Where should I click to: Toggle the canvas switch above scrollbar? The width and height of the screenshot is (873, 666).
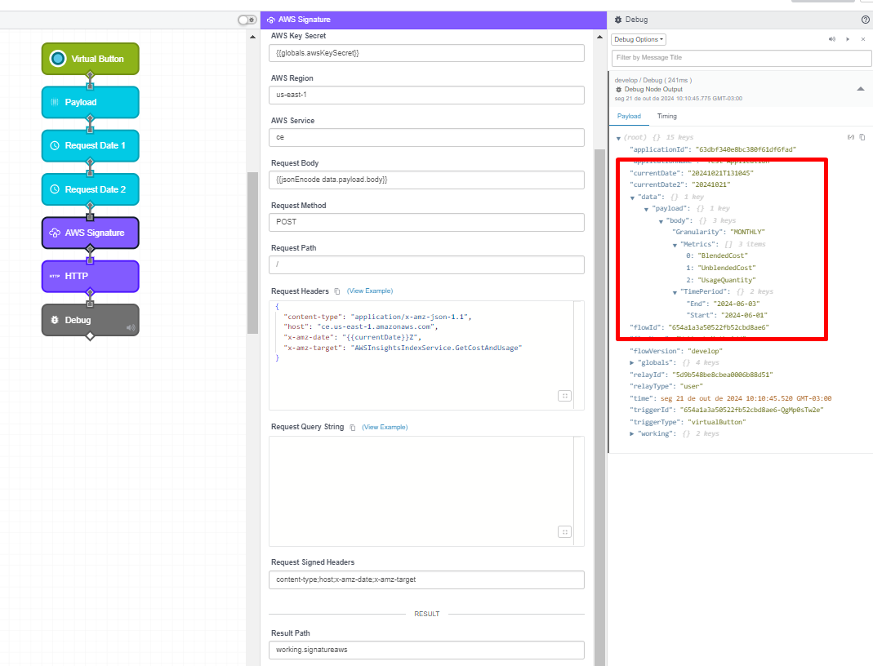pyautogui.click(x=247, y=20)
